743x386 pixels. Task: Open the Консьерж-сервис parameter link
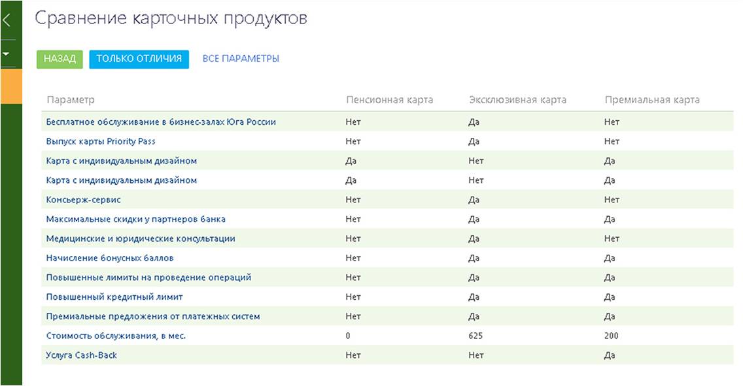(83, 200)
